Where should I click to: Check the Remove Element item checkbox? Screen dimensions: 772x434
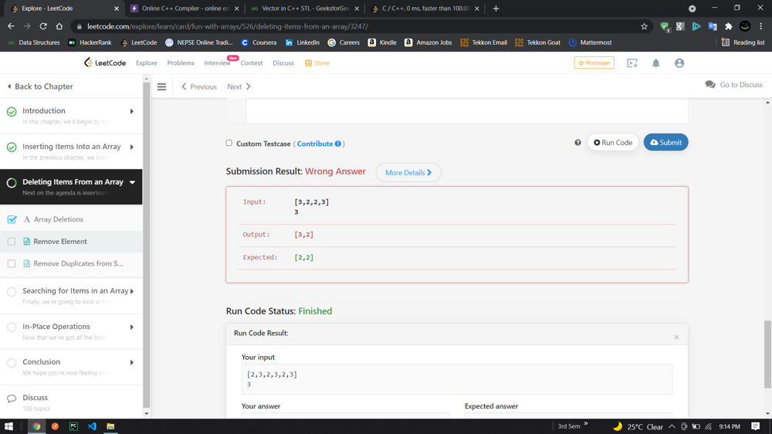[x=12, y=242]
